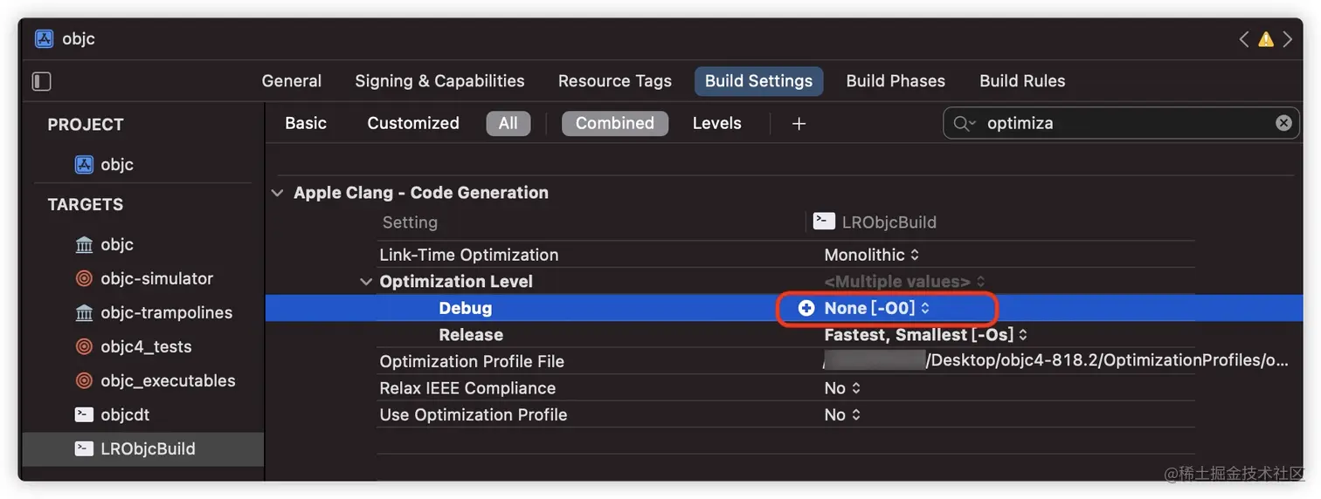Add a build setting with plus button
Screen dimensions: 1321x499
tap(798, 124)
